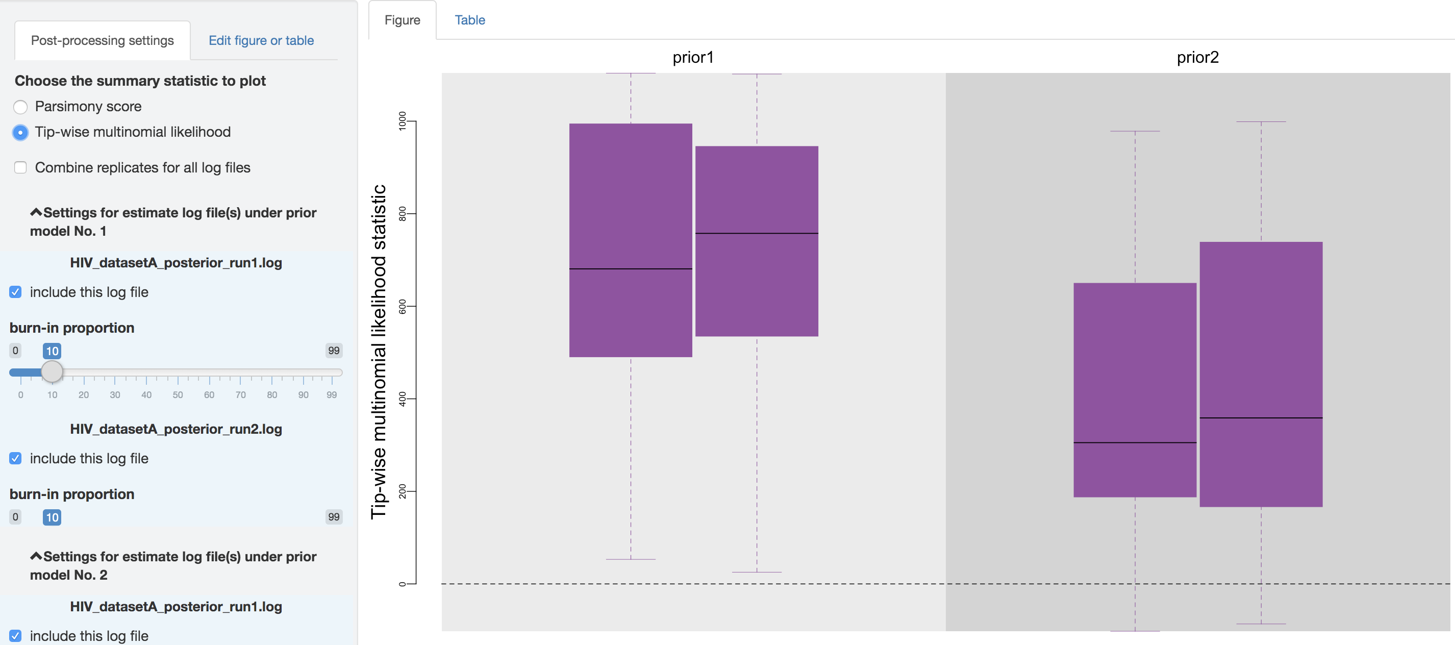Uncheck include for prior 1 run1 log
Screen dimensions: 1455x645
pyautogui.click(x=16, y=292)
